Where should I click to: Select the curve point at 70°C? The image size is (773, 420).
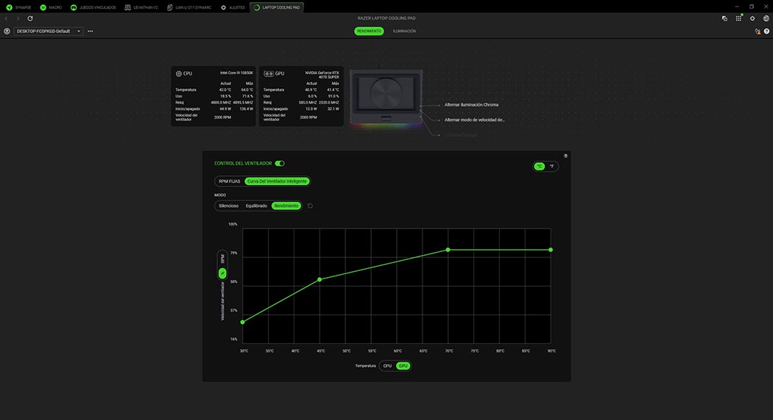[448, 250]
